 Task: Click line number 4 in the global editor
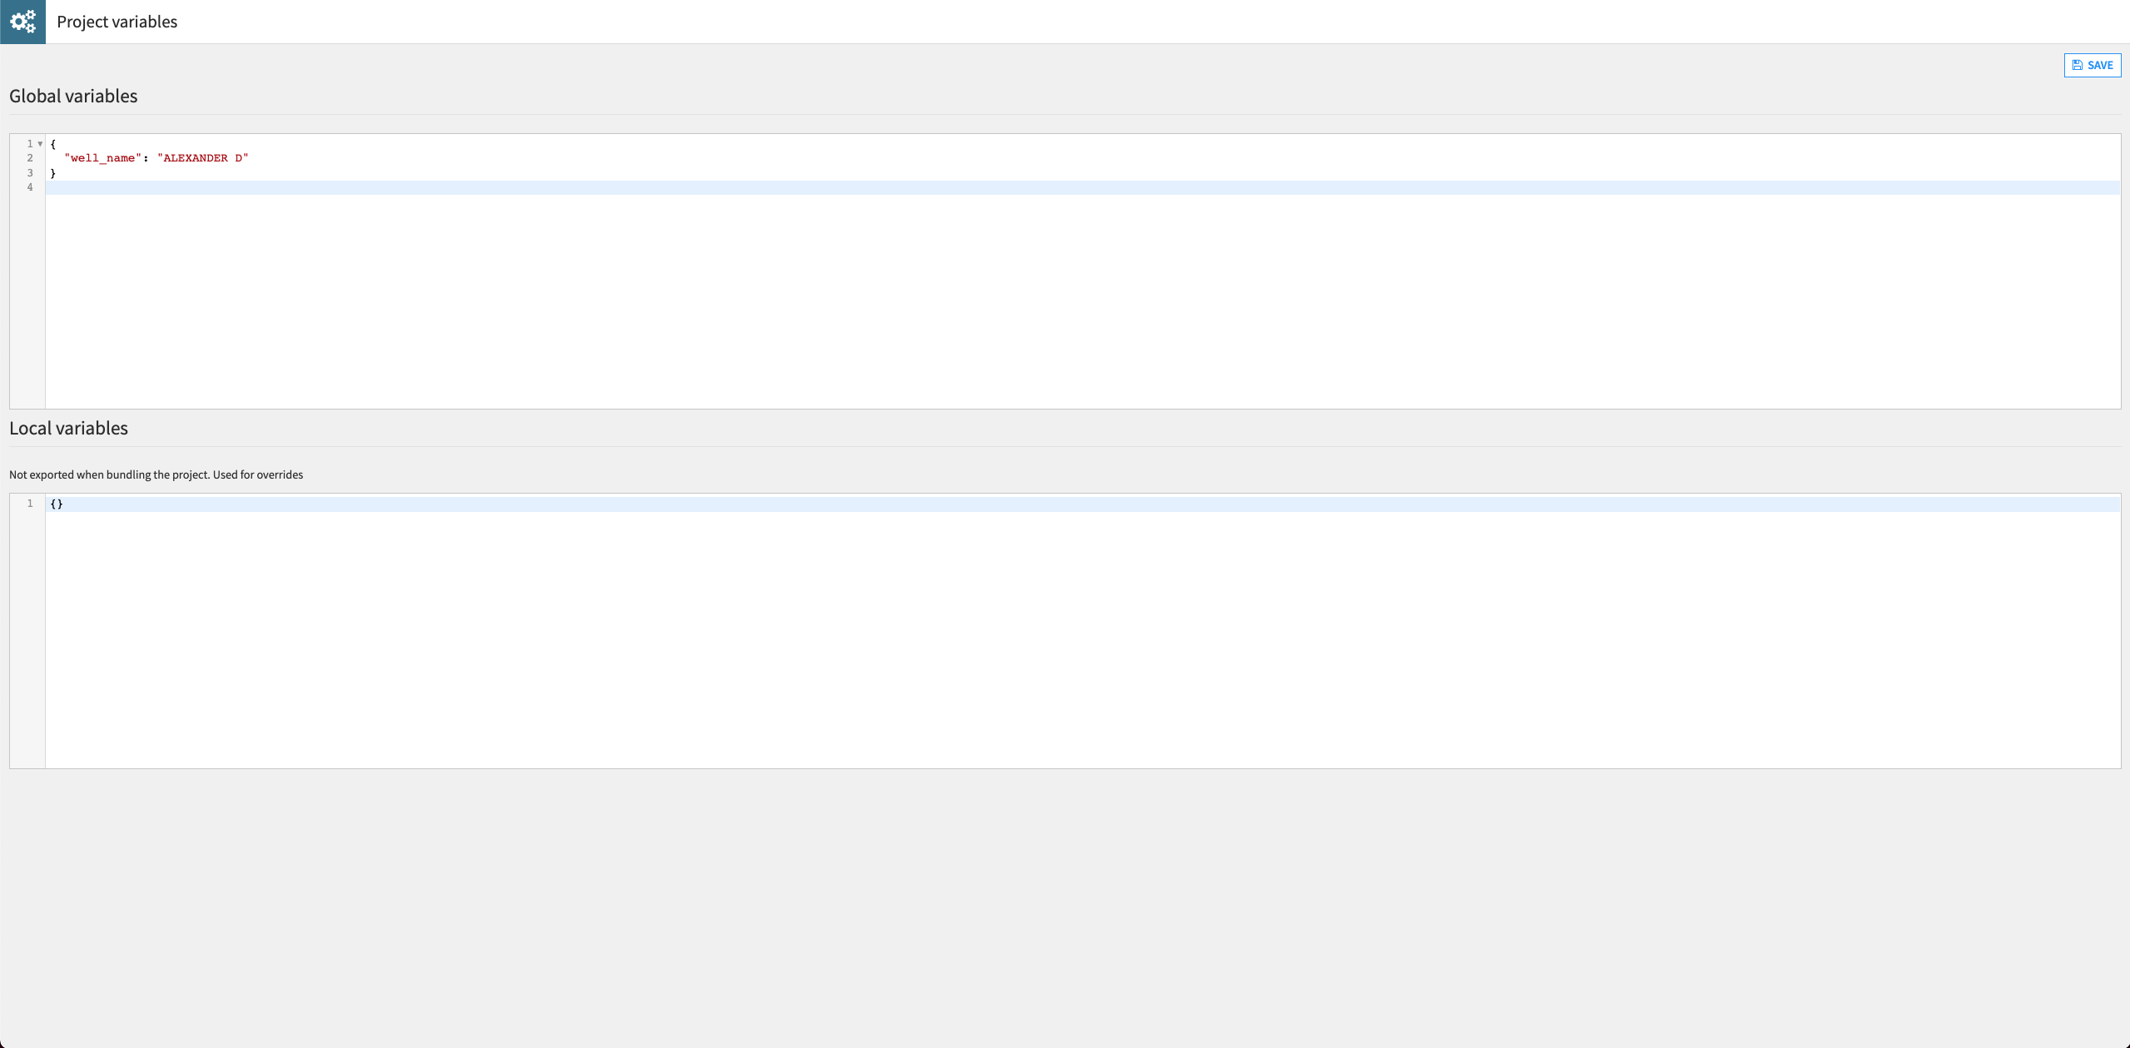pos(29,186)
